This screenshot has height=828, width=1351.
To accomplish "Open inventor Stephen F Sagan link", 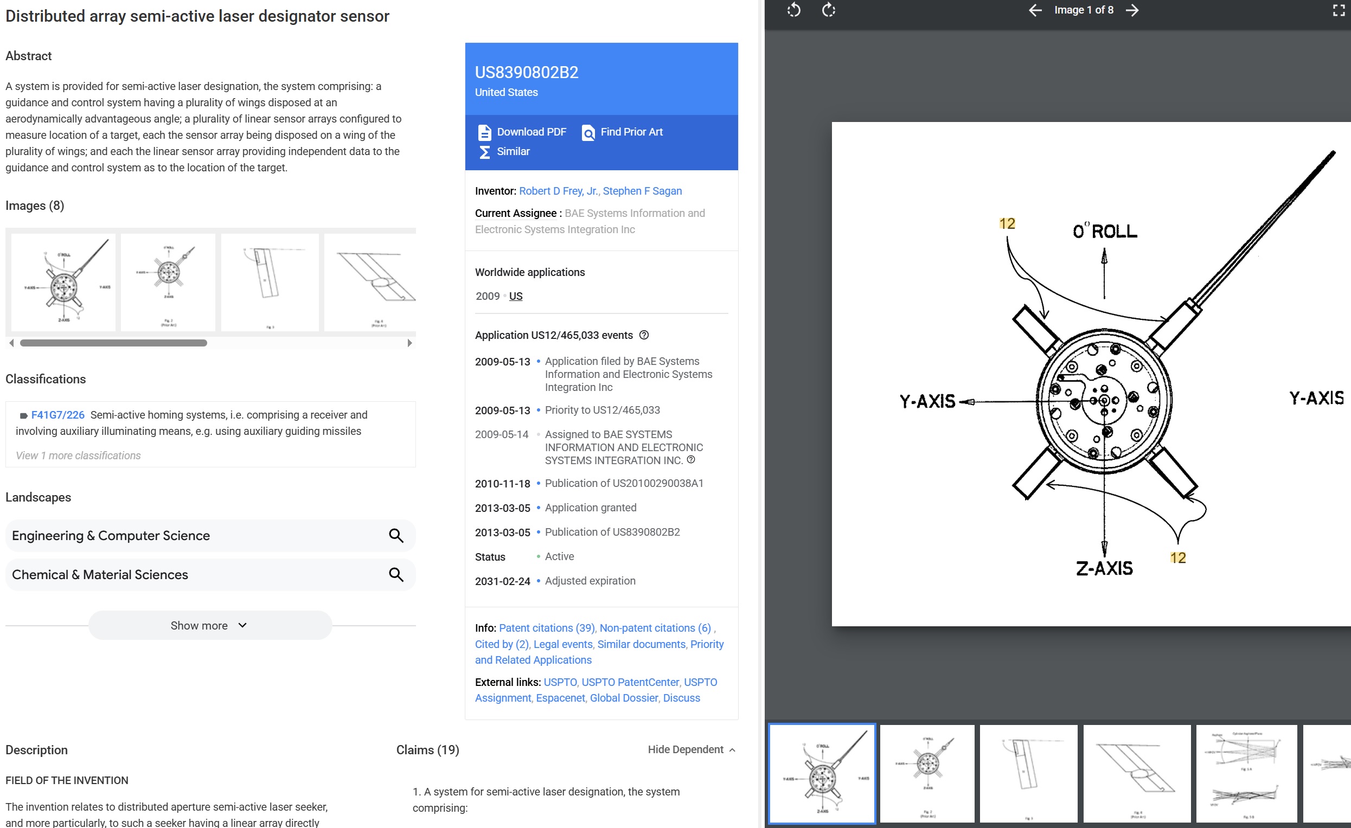I will pyautogui.click(x=642, y=191).
